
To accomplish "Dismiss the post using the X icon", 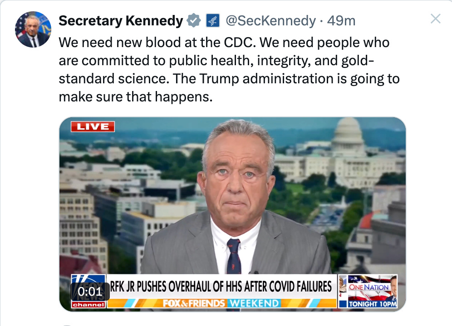I will [435, 19].
